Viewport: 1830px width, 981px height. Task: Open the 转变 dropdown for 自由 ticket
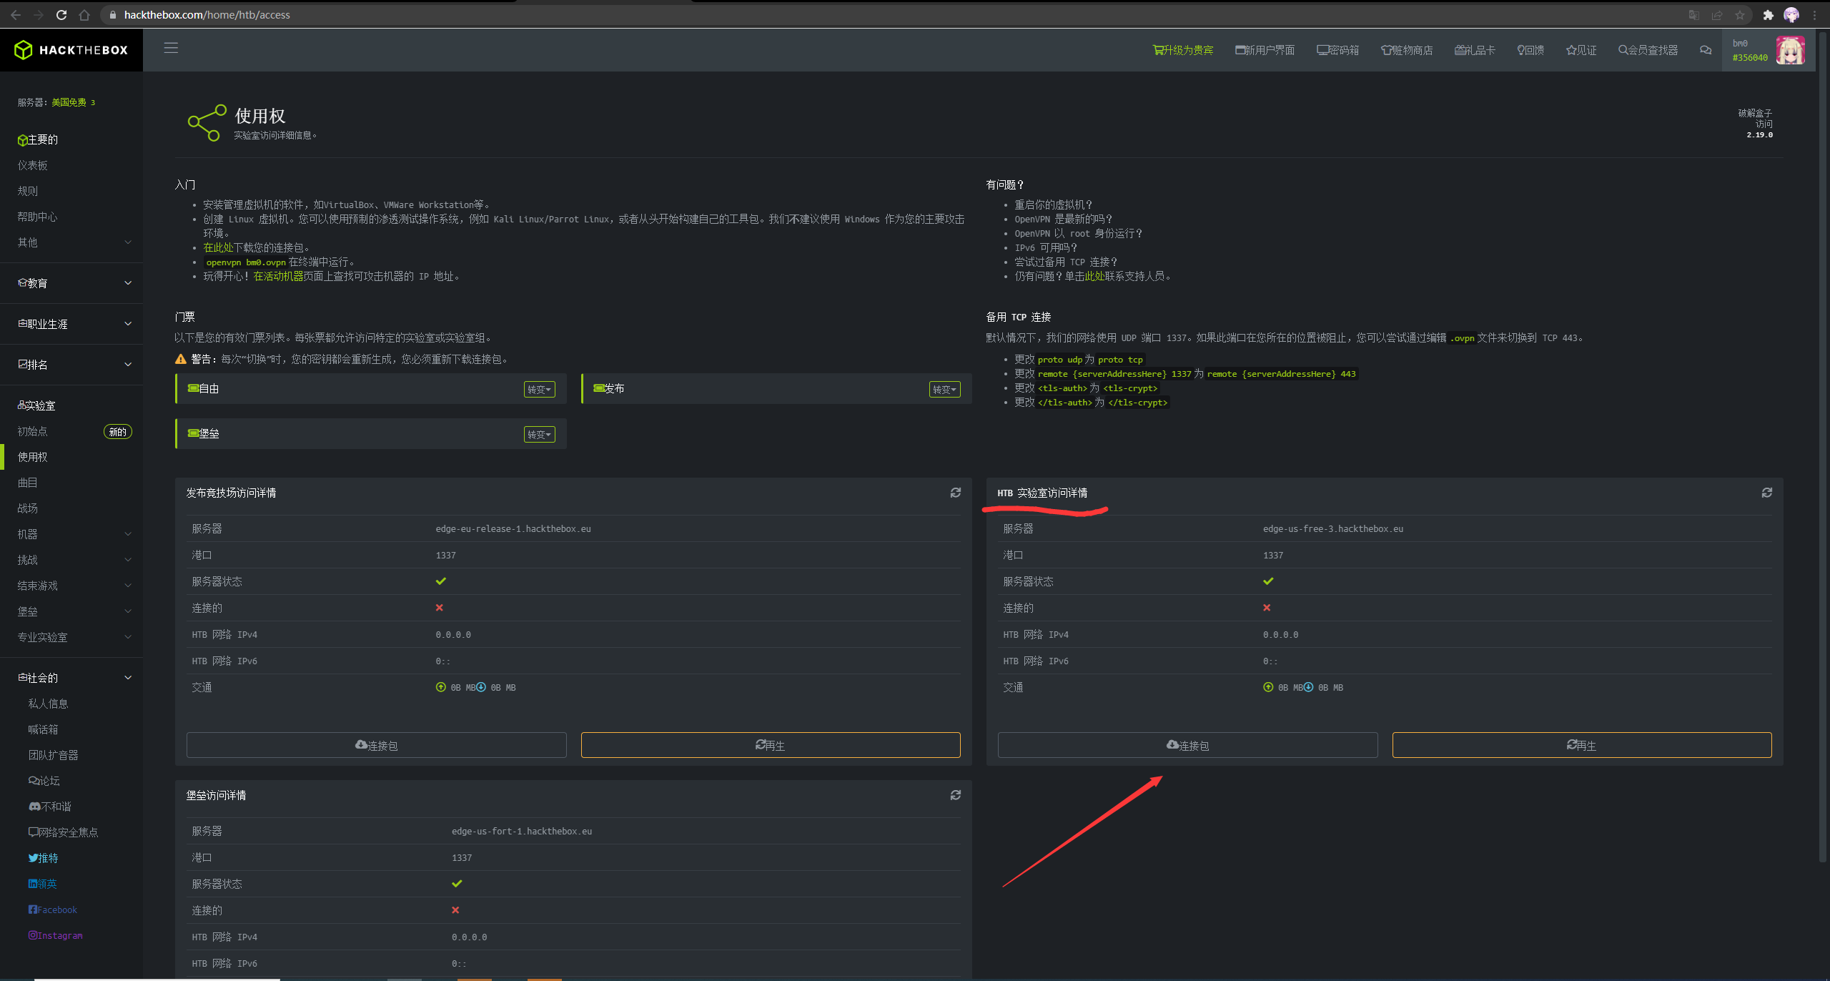click(x=539, y=389)
